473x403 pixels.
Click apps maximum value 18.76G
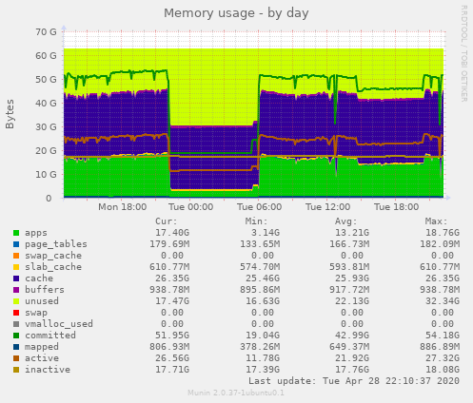pyautogui.click(x=443, y=233)
